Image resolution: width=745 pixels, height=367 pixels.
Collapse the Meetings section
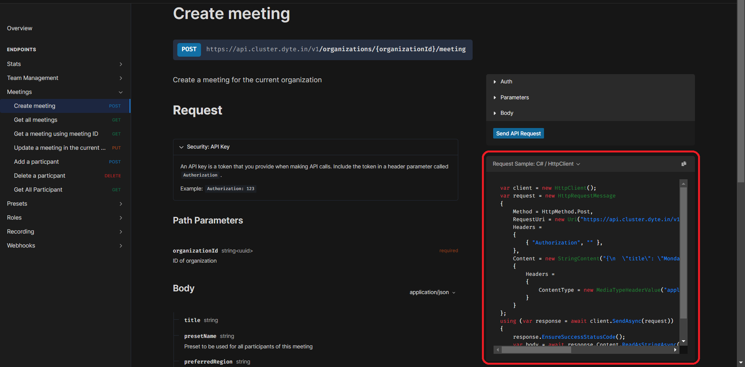tap(65, 92)
